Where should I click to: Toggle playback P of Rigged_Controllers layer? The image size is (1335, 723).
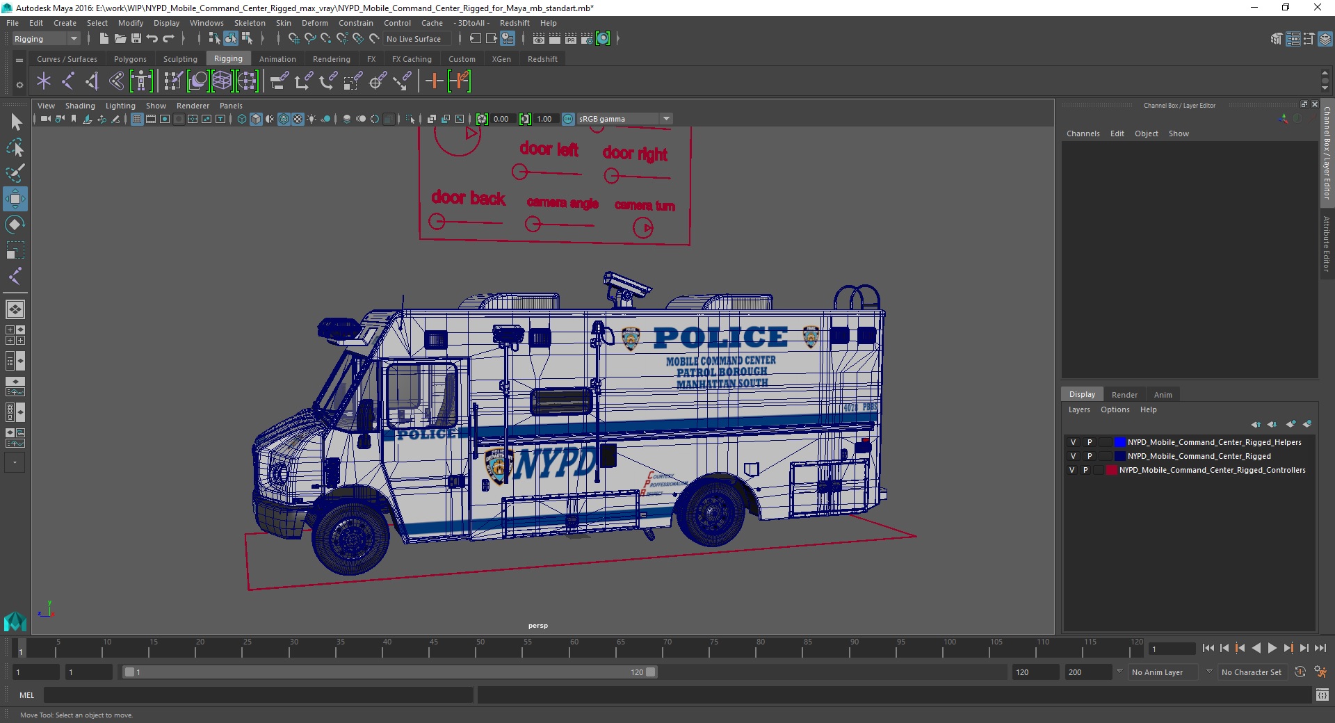(1085, 470)
